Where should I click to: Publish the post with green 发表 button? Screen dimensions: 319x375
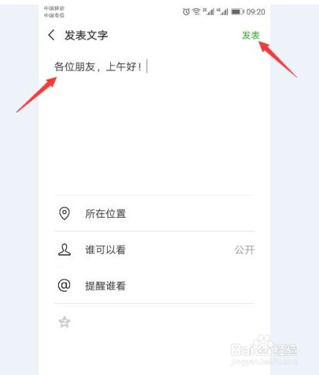click(x=250, y=36)
